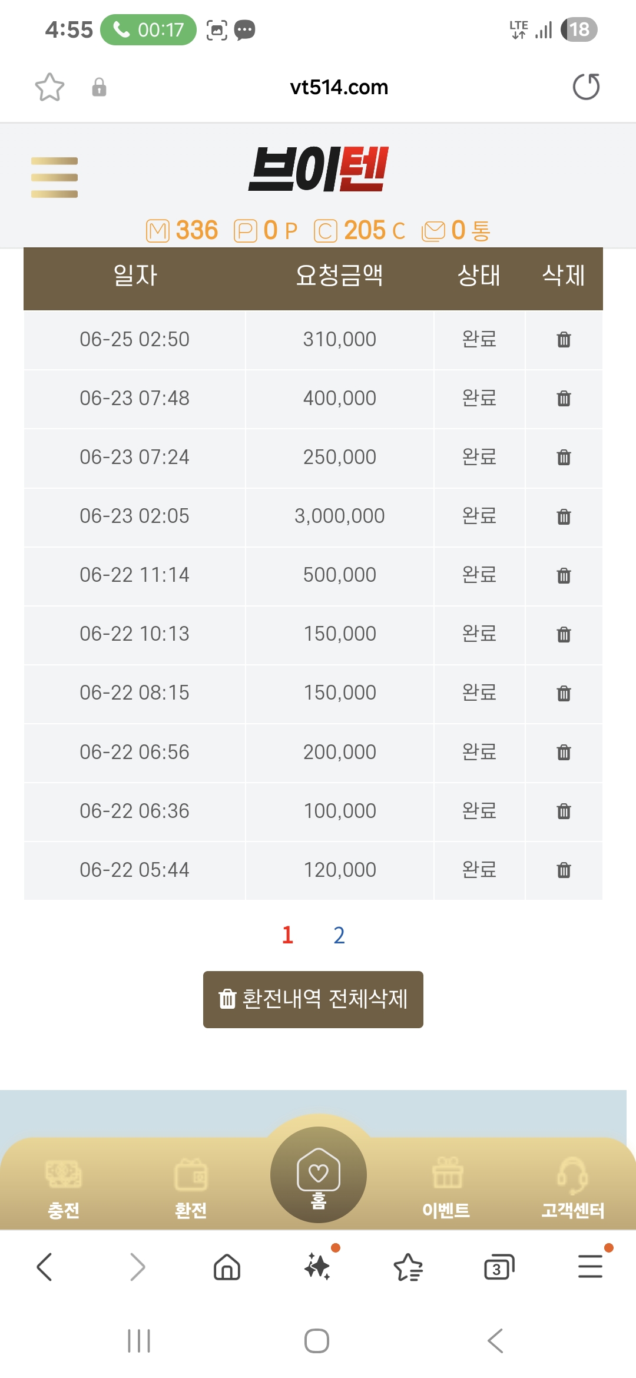The width and height of the screenshot is (636, 1378).
Task: Open the browser's three-line menu
Action: pos(590,1267)
